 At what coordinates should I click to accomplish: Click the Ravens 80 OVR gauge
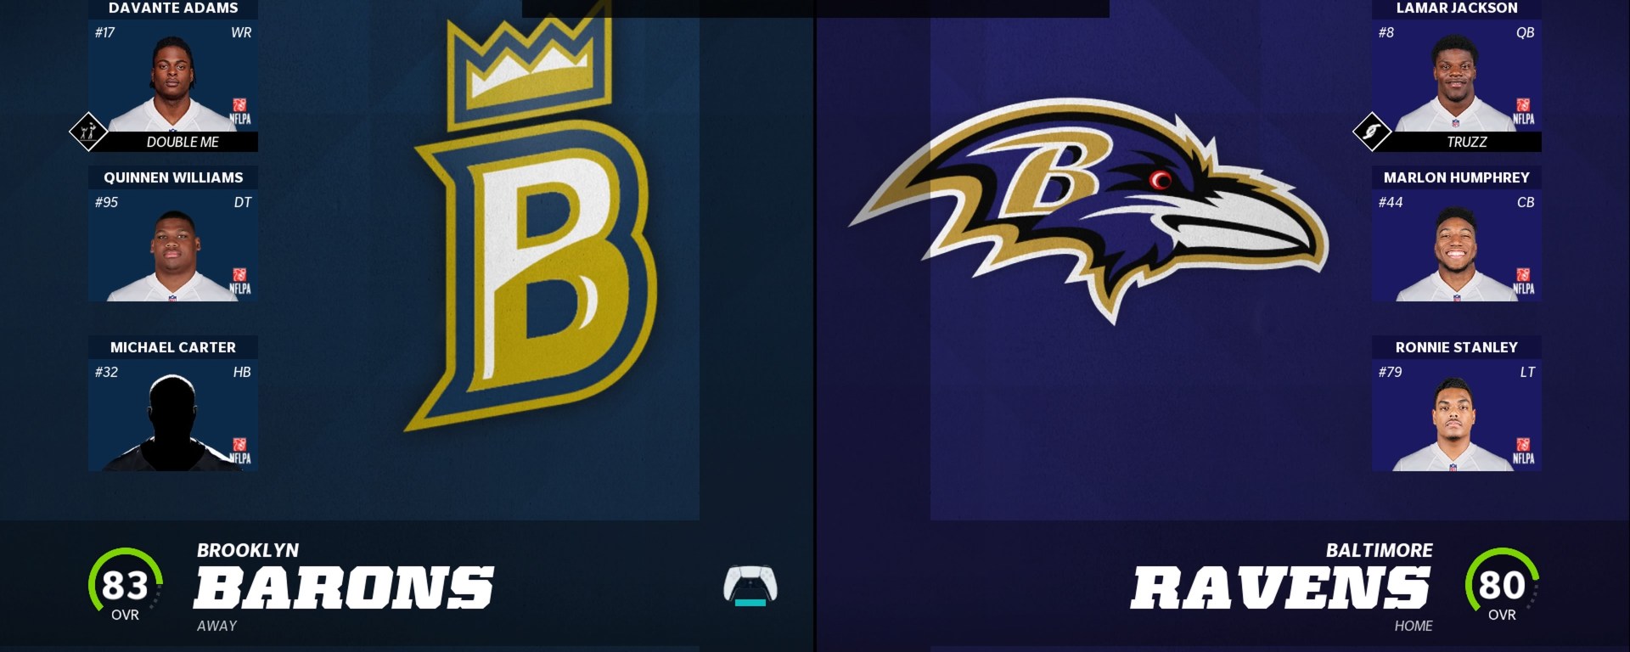1502,586
